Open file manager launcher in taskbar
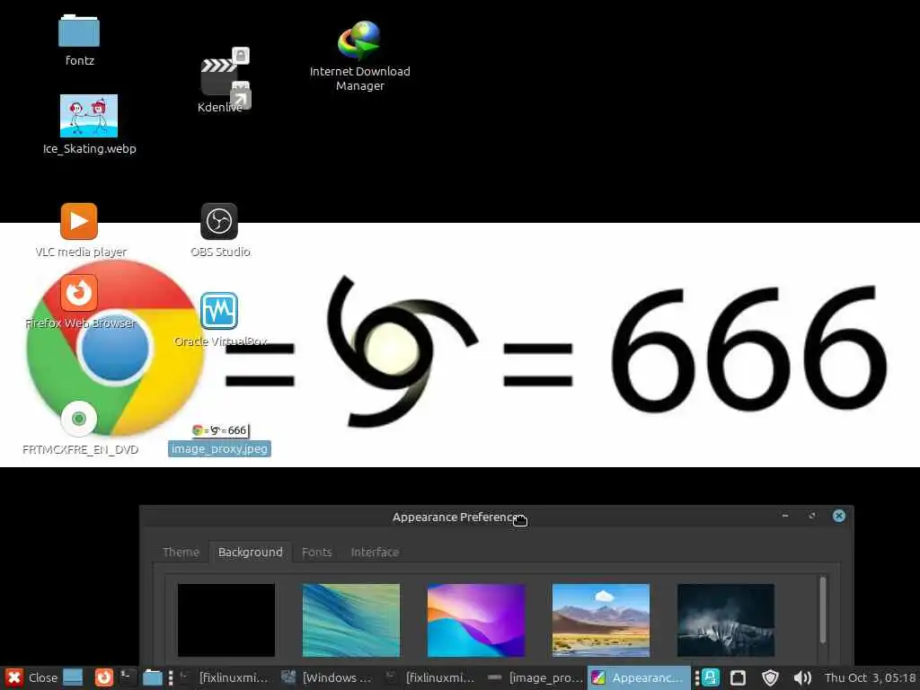 [x=153, y=677]
